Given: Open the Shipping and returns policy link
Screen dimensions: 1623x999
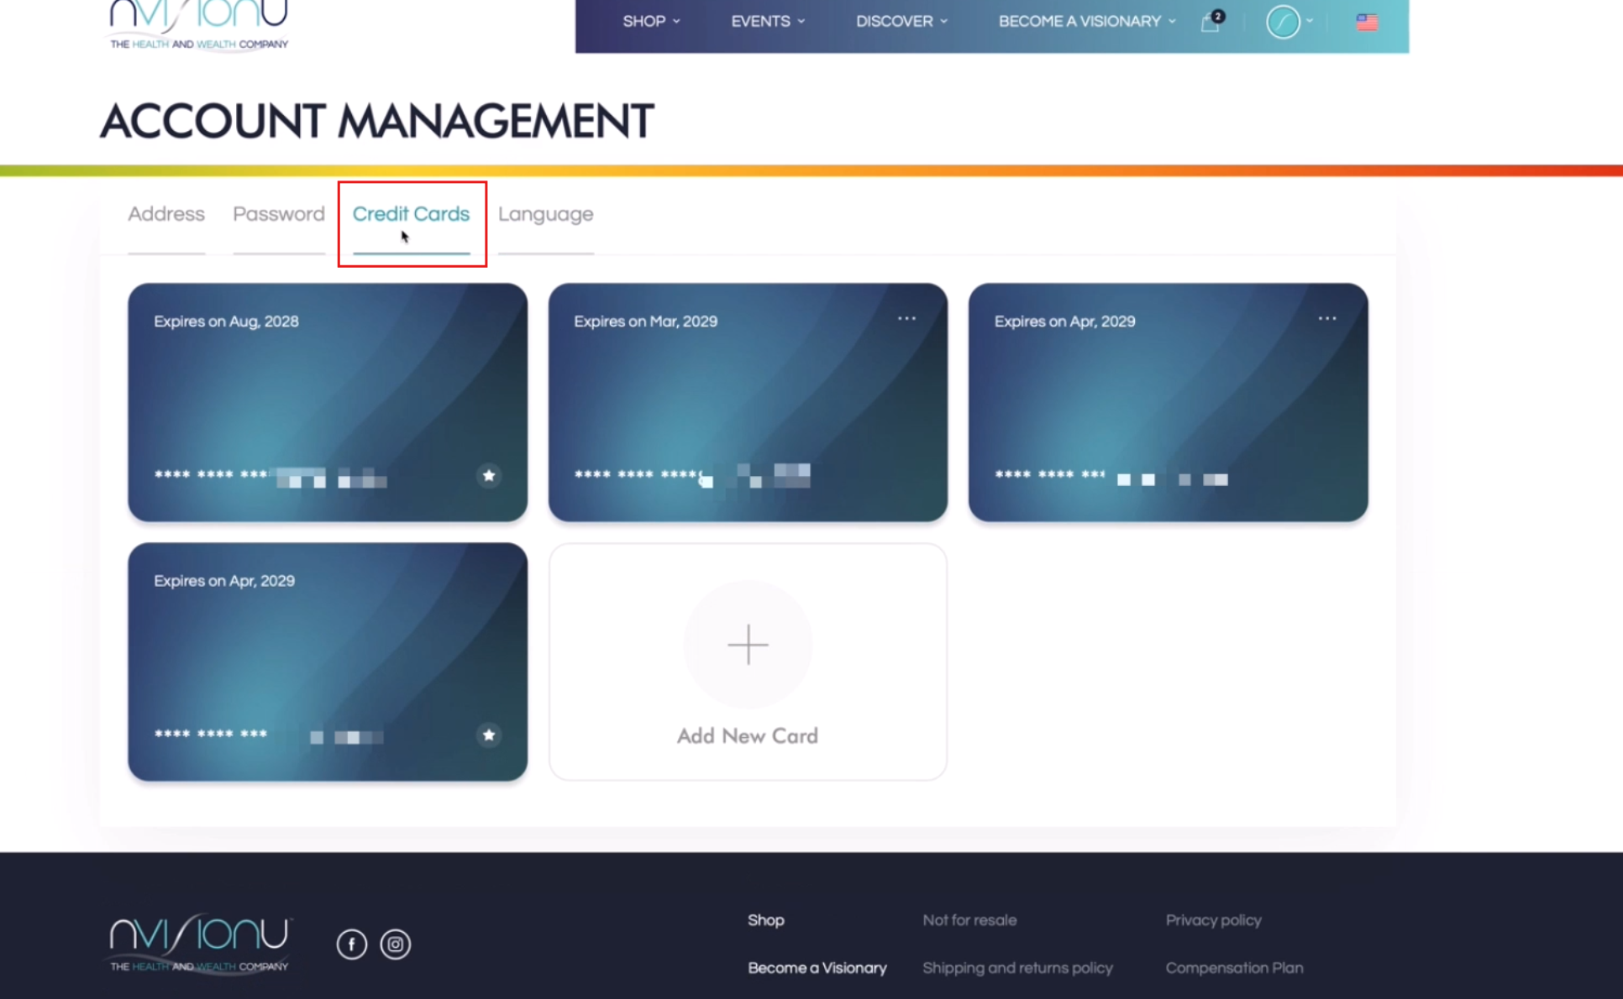Looking at the screenshot, I should 1017,968.
